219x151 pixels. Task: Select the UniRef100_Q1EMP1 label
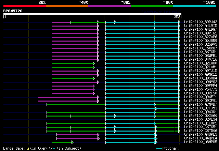click(x=201, y=123)
